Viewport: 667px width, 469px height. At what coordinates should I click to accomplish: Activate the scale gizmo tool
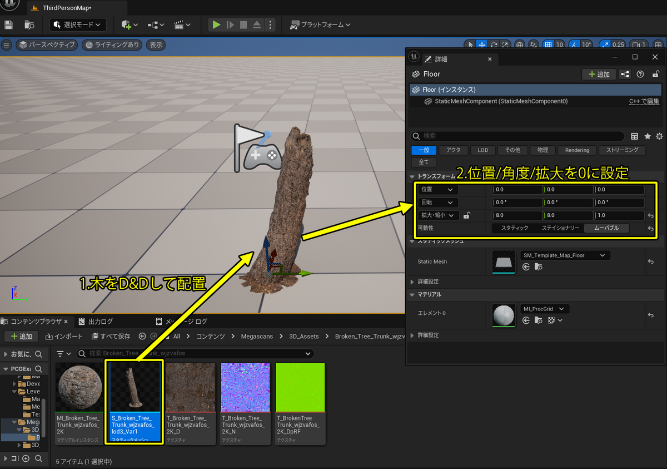(505, 45)
